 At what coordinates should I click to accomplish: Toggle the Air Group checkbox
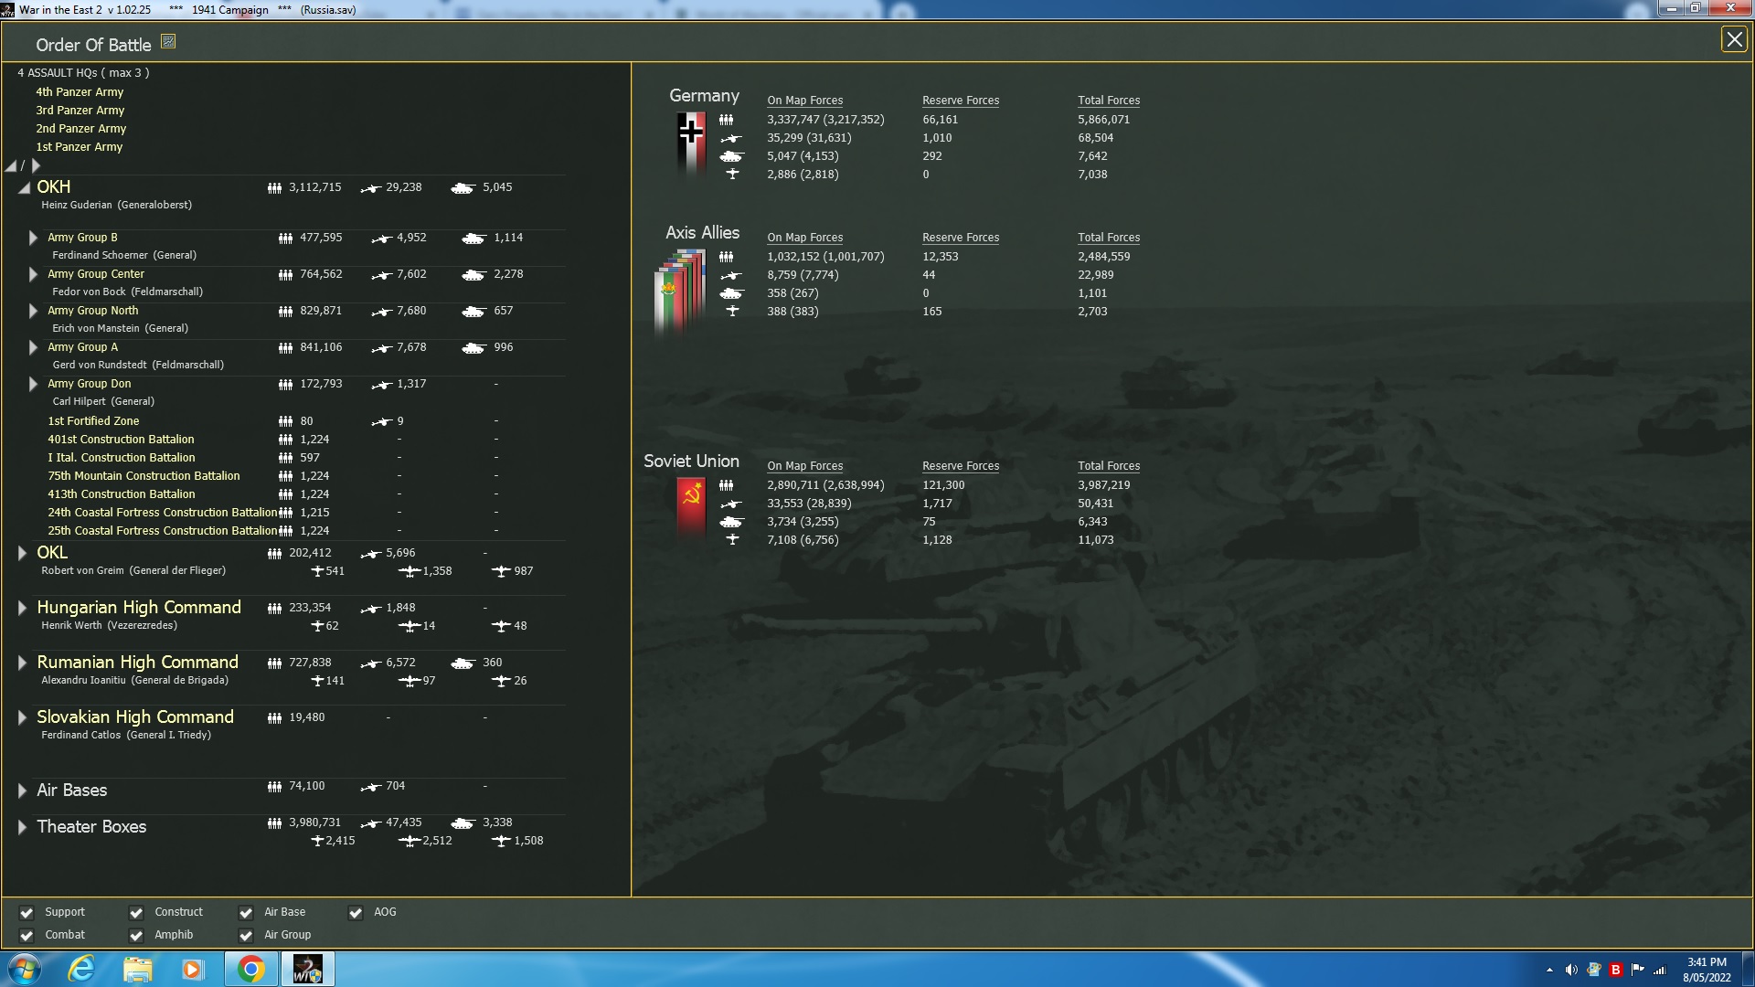tap(246, 935)
